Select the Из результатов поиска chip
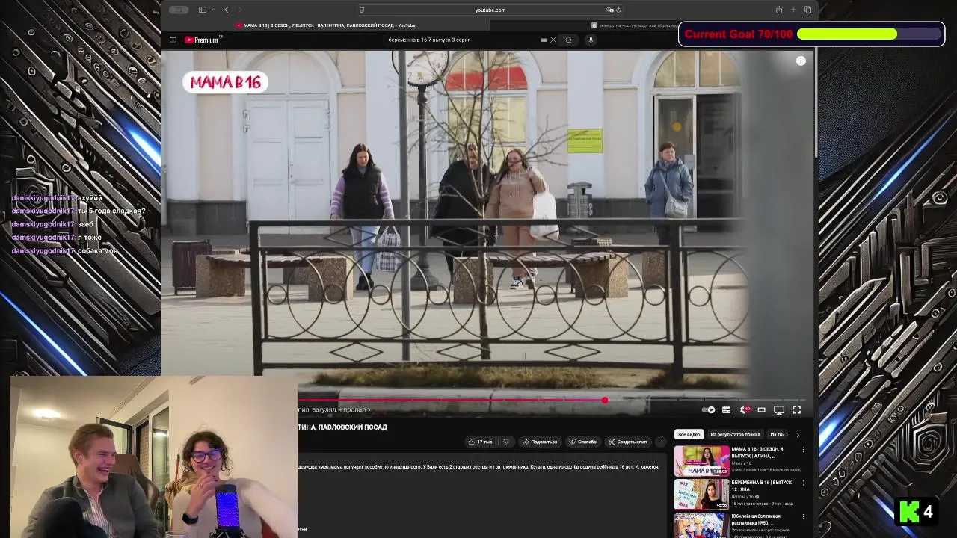The height and width of the screenshot is (538, 957). click(735, 434)
